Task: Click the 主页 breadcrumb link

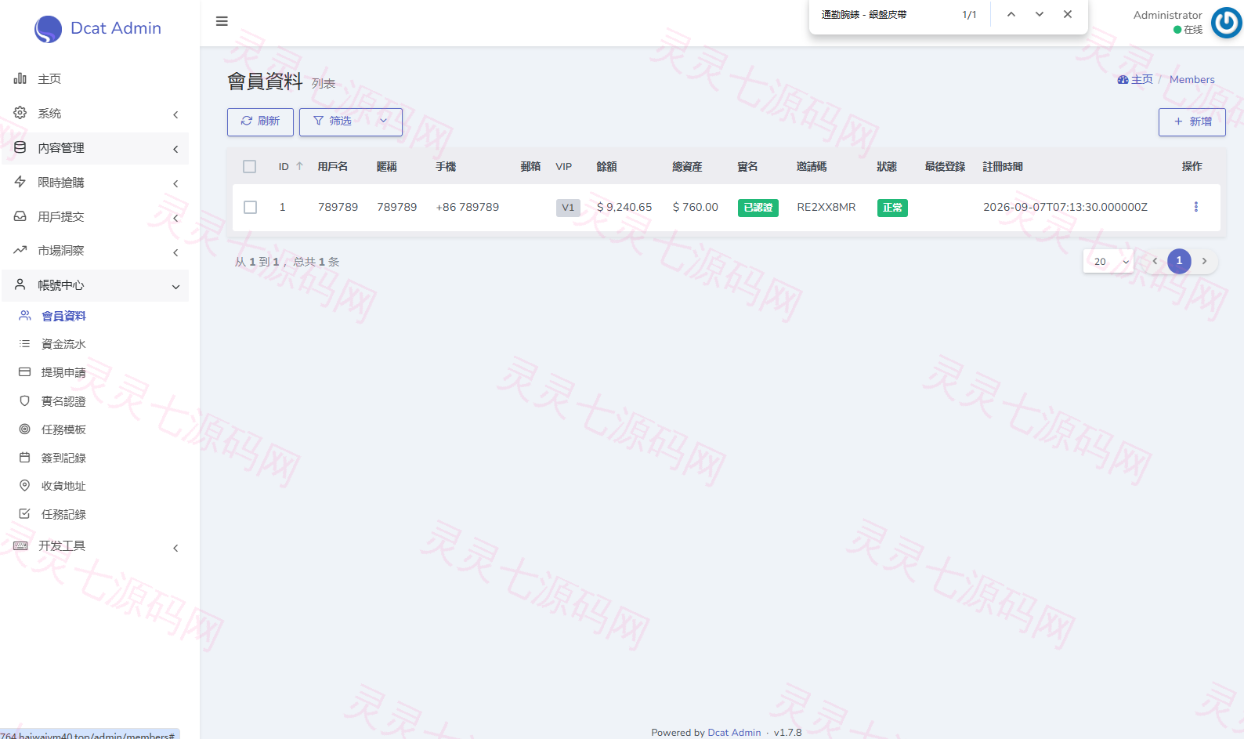Action: click(x=1136, y=79)
